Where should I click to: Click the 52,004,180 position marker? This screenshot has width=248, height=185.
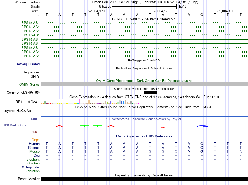pyautogui.click(x=226, y=11)
